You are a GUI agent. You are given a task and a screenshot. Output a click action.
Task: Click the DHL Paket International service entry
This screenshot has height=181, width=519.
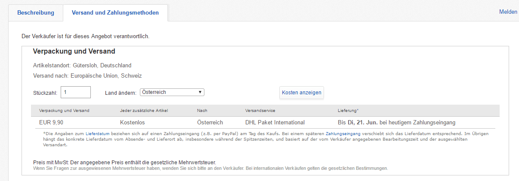(275, 123)
